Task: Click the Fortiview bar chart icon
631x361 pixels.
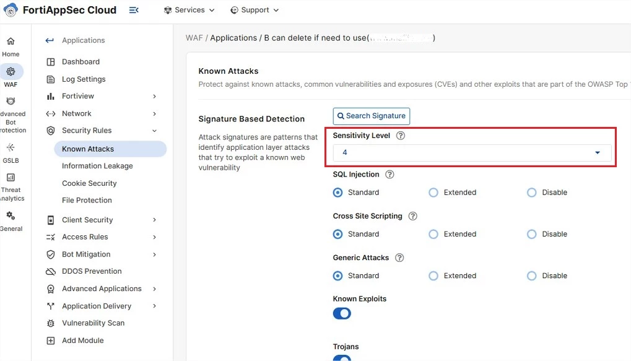Action: [x=51, y=96]
